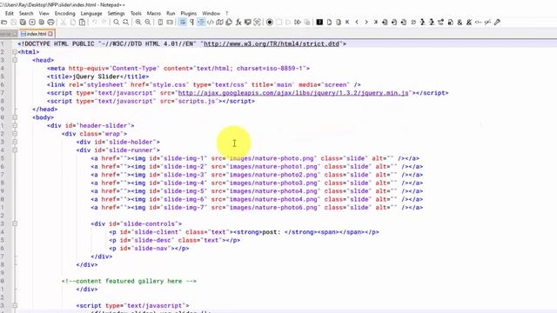Collapse the slide-runner div fold marker

click(15, 150)
